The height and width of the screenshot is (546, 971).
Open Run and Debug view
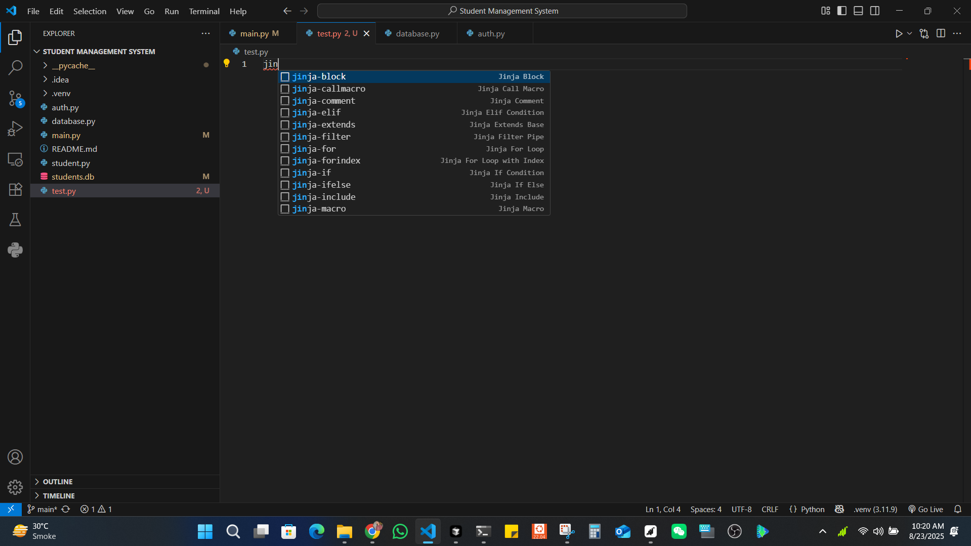[x=15, y=129]
